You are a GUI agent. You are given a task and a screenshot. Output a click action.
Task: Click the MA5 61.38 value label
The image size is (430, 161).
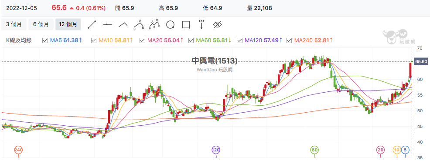click(66, 40)
